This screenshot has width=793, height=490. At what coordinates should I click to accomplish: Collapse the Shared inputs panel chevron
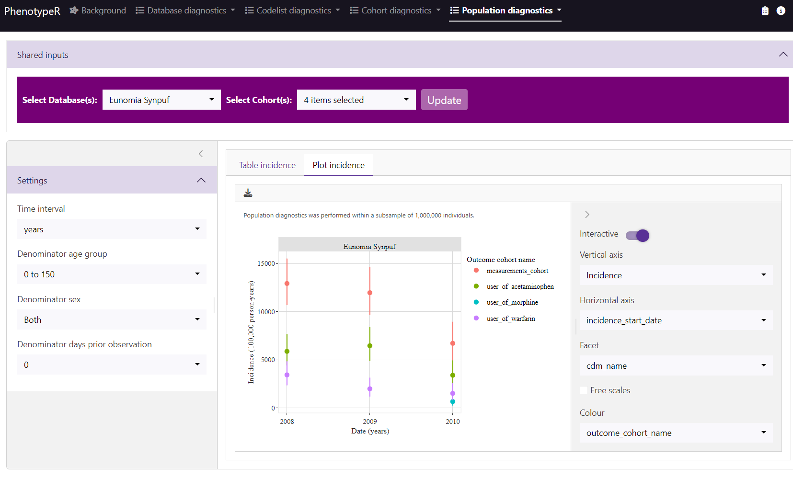783,55
